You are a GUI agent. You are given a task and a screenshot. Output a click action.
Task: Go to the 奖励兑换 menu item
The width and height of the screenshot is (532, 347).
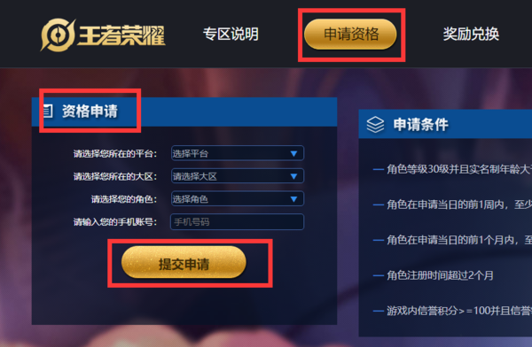[471, 34]
